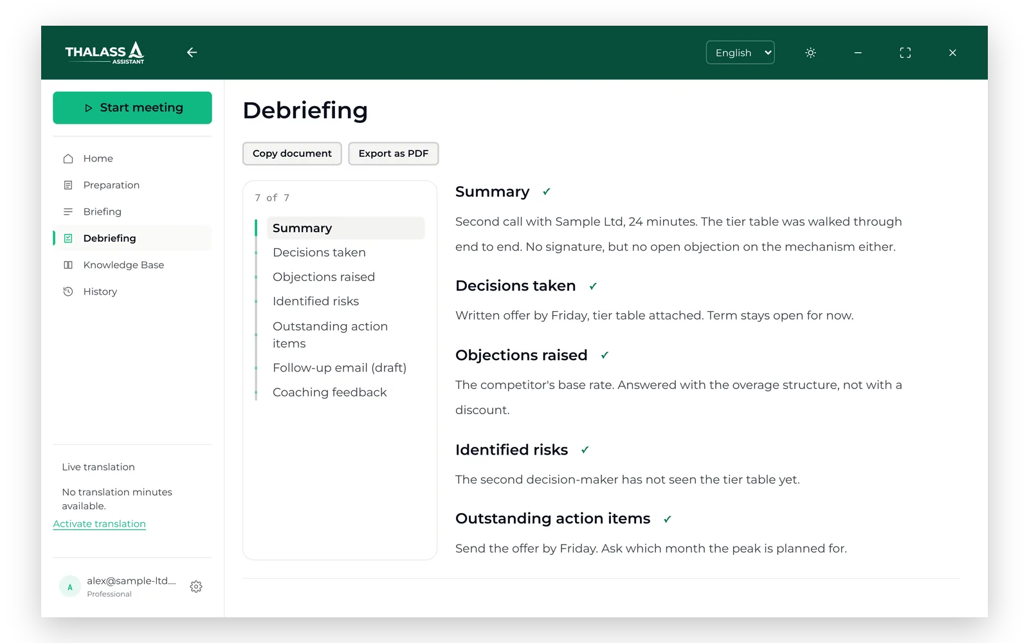This screenshot has width=1029, height=643.
Task: Click the '7 of 7' counter
Action: [x=272, y=198]
